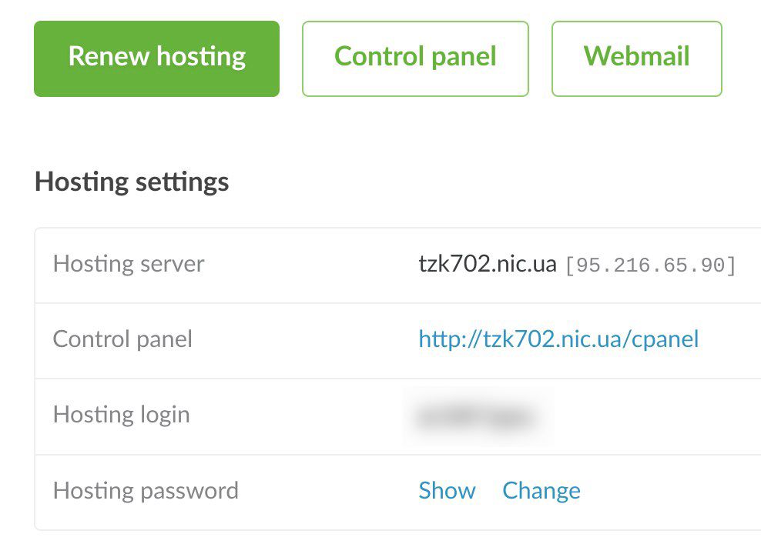
Task: Click the Hosting password label
Action: pyautogui.click(x=146, y=490)
